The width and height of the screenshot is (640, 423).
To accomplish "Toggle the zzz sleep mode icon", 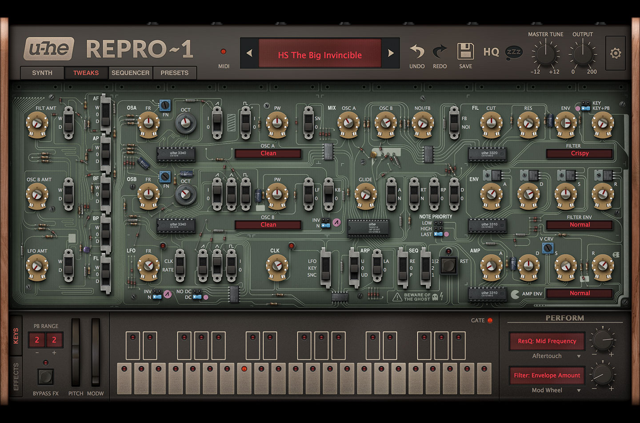I will point(514,52).
